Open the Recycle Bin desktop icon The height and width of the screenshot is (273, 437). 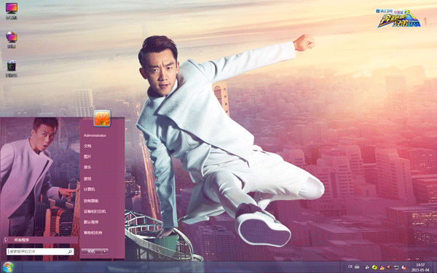[12, 68]
